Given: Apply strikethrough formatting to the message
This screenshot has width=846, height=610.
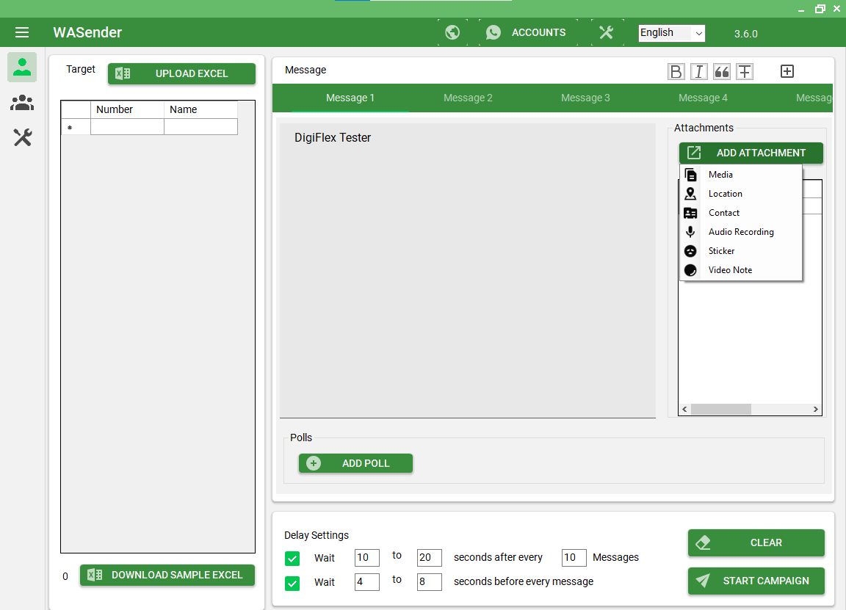Looking at the screenshot, I should [x=745, y=71].
